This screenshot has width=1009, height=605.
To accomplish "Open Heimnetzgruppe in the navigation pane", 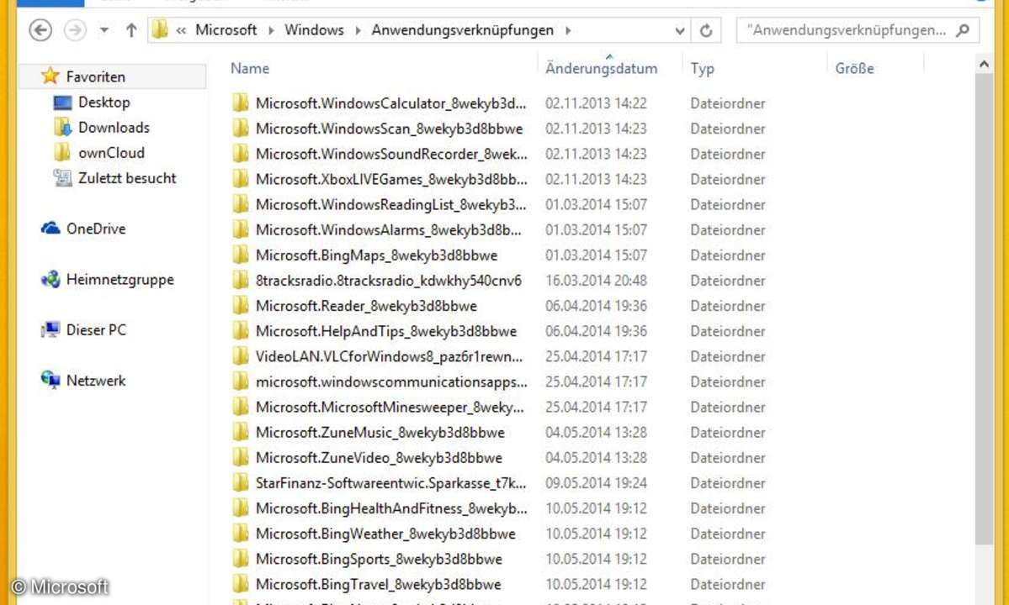I will (x=119, y=279).
